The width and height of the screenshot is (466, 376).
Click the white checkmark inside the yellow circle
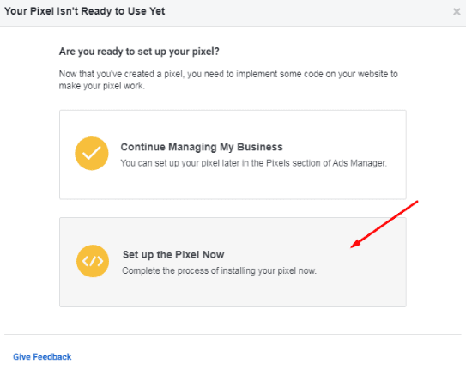[x=92, y=154]
